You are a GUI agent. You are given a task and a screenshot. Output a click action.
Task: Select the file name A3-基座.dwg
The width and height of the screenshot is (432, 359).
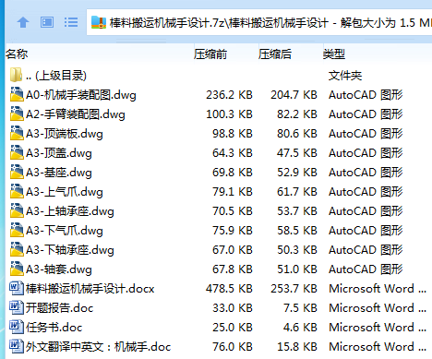[59, 173]
